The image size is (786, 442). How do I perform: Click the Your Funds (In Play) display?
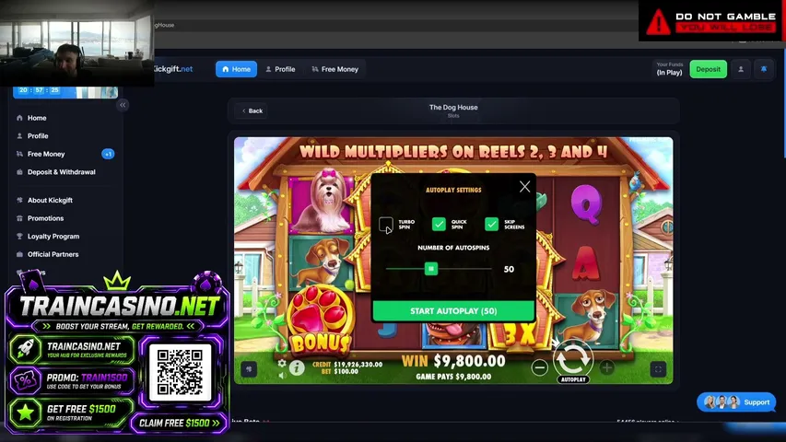pyautogui.click(x=669, y=69)
